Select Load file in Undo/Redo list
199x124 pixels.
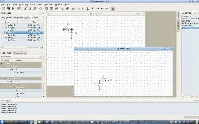point(186,21)
